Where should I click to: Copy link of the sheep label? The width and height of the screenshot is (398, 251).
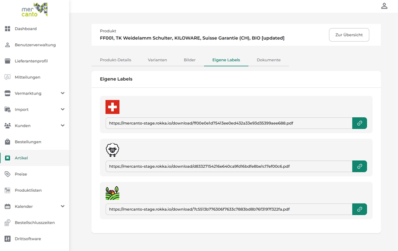(359, 166)
